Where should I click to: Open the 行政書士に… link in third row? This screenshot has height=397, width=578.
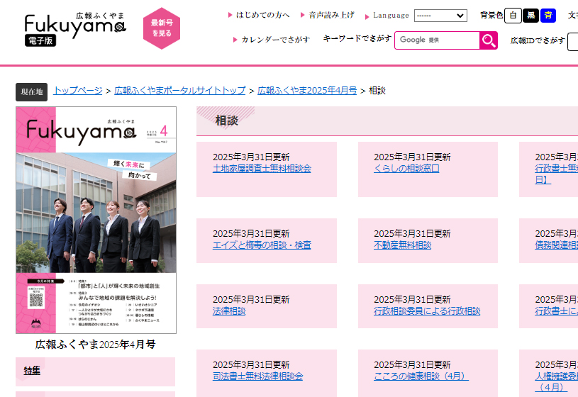click(x=556, y=311)
